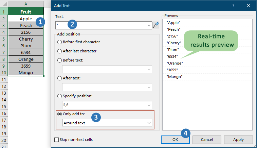Select the Before first character option

(x=60, y=42)
